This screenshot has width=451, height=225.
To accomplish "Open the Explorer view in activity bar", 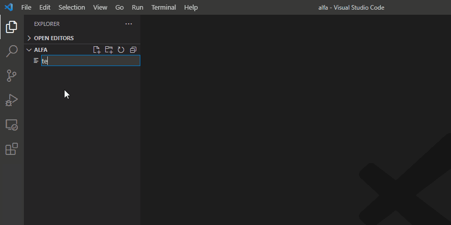I will click(11, 27).
